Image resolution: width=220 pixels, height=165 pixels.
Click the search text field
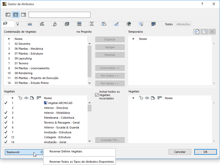[x=60, y=15]
